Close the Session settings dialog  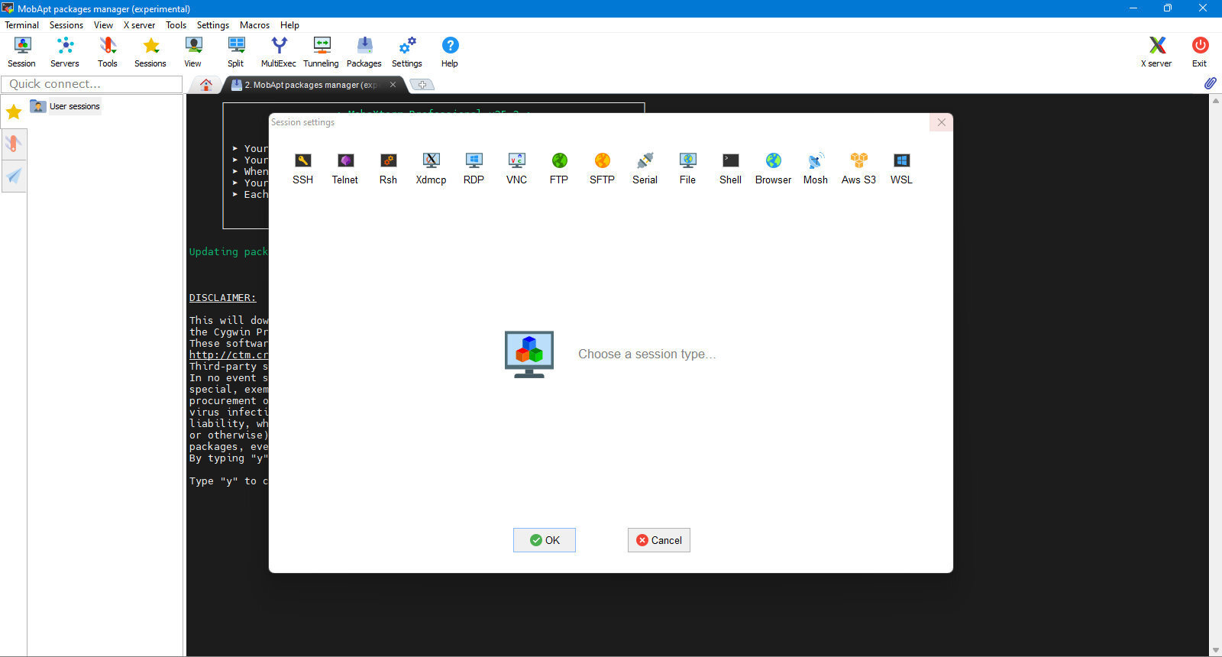pyautogui.click(x=941, y=122)
